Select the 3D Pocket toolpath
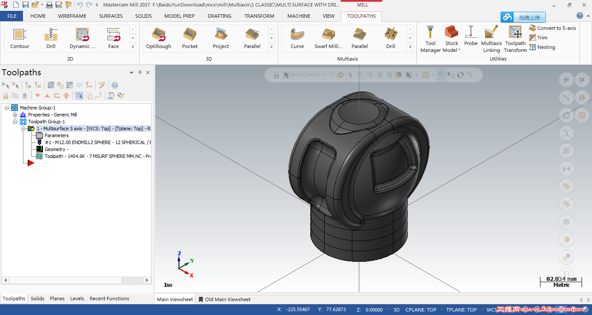The width and height of the screenshot is (592, 315). [190, 39]
